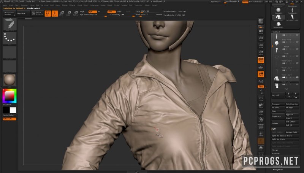The height and width of the screenshot is (173, 304).
Task: Click the Append subtool button
Action: pos(292,114)
